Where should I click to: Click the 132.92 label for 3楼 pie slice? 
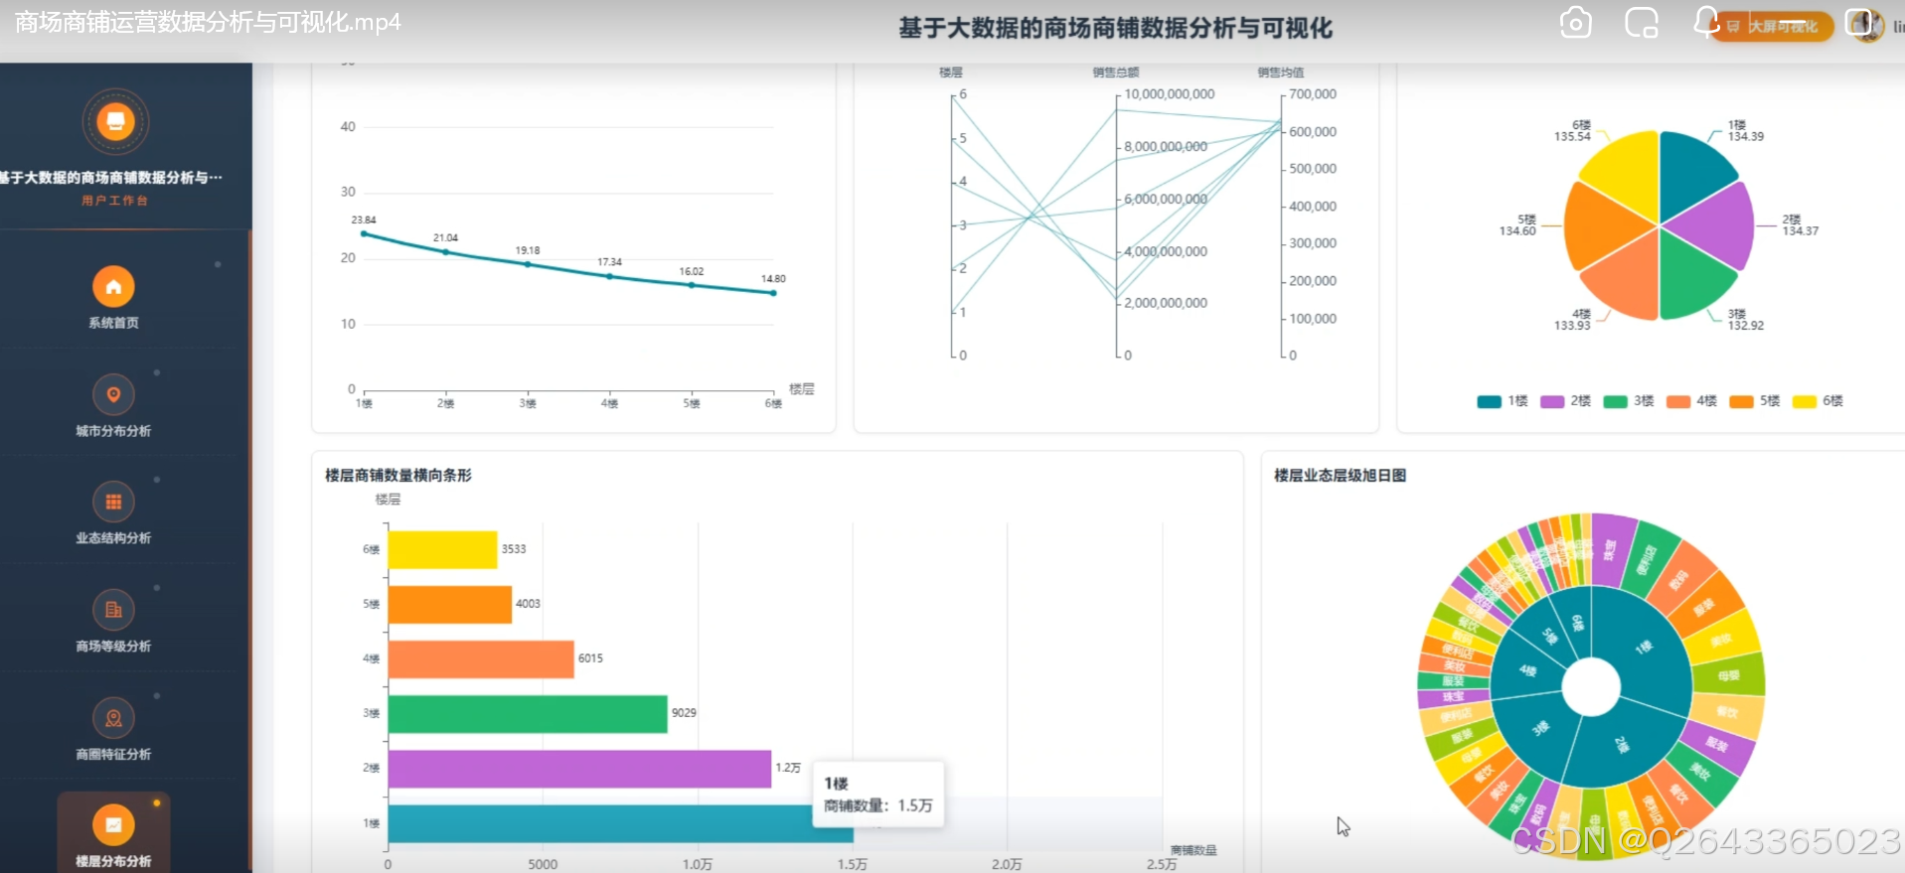1746,326
